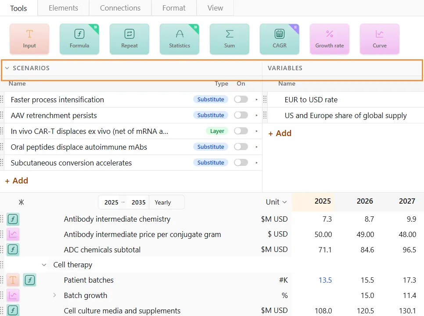The height and width of the screenshot is (316, 424).
Task: Enable Faster process intensification scenario
Action: pyautogui.click(x=241, y=99)
